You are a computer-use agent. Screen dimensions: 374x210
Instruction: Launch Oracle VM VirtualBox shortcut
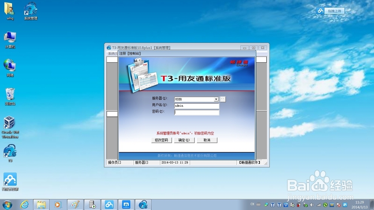point(10,127)
